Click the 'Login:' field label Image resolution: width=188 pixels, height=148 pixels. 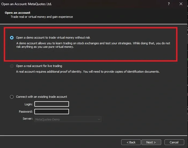pos(28,104)
